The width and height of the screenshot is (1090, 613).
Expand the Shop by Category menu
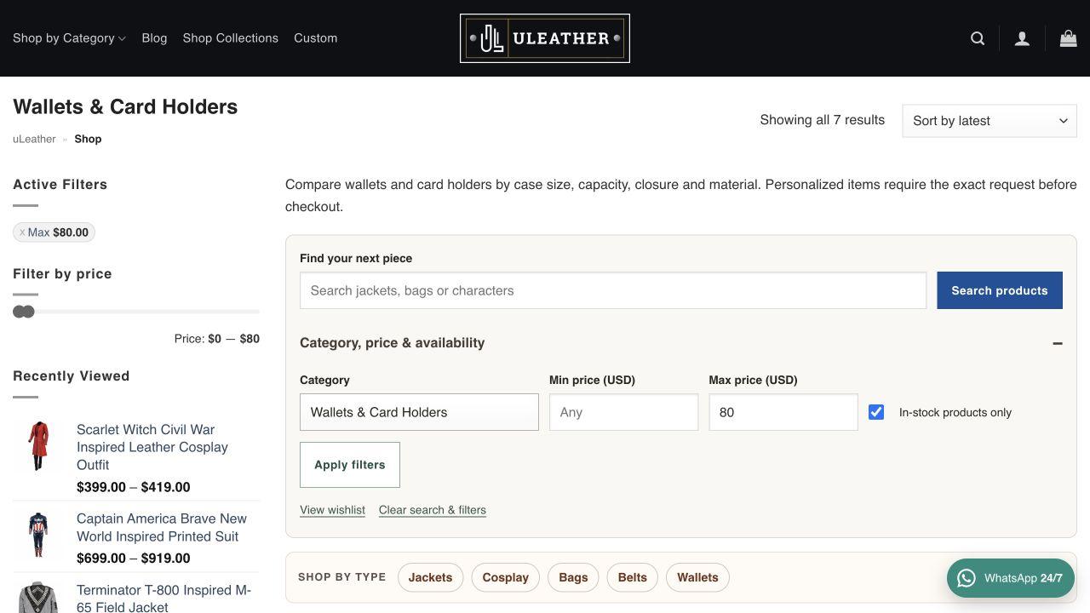coord(69,38)
